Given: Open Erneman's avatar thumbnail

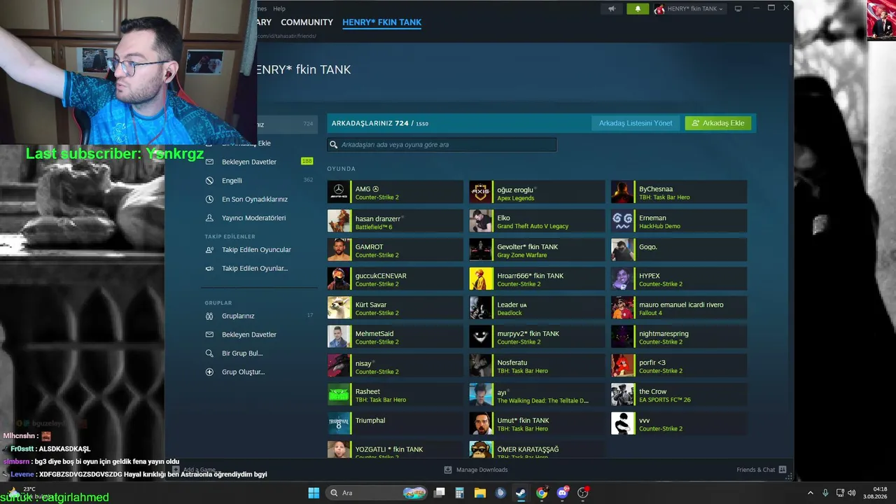Looking at the screenshot, I should [622, 221].
